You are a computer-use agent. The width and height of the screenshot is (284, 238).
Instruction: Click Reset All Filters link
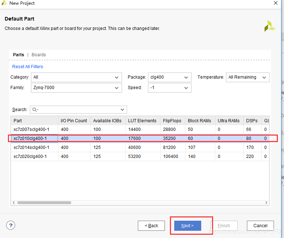tap(27, 67)
